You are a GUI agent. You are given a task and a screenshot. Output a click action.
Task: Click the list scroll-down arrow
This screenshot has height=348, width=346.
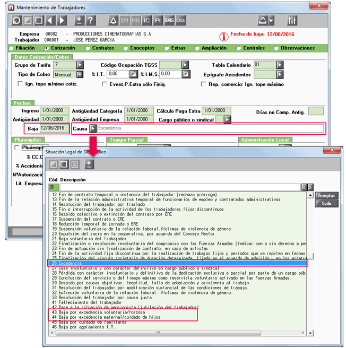coord(310,333)
